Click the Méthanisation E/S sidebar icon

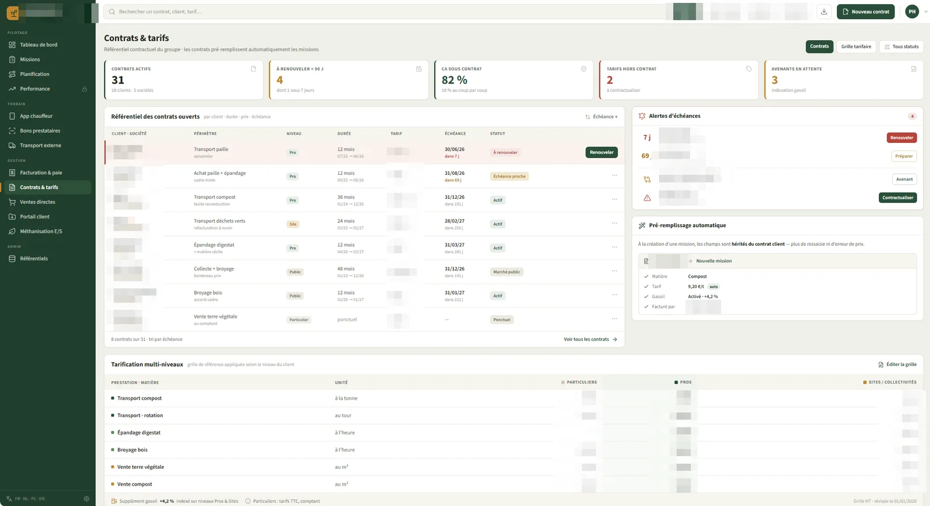pos(12,231)
